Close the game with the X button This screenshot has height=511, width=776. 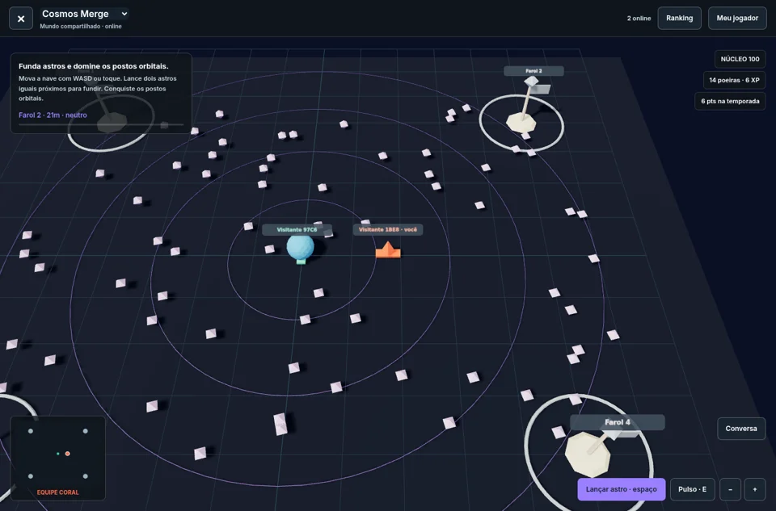21,19
